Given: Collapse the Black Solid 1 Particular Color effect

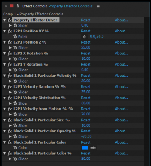Looking at the screenshot, I should tap(5, 142).
